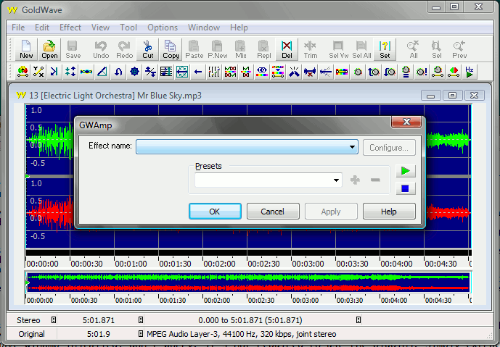The height and width of the screenshot is (347, 500).
Task: Click Cancel in the GWAmp dialog
Action: point(273,212)
